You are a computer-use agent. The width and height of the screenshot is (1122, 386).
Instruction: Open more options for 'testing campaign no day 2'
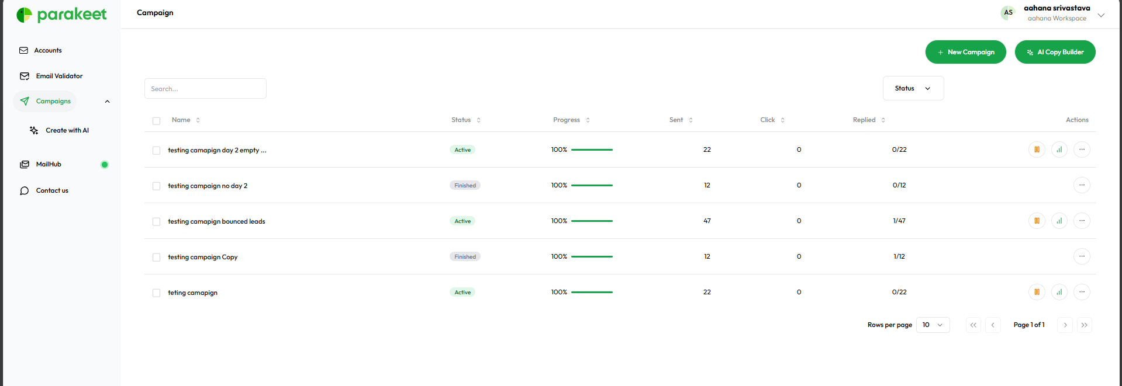[1082, 185]
